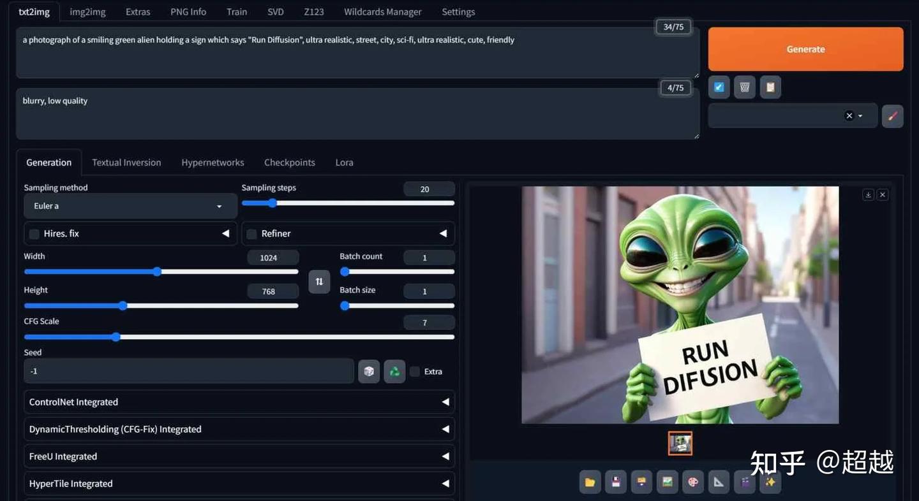Click the Generate button
919x501 pixels.
805,48
